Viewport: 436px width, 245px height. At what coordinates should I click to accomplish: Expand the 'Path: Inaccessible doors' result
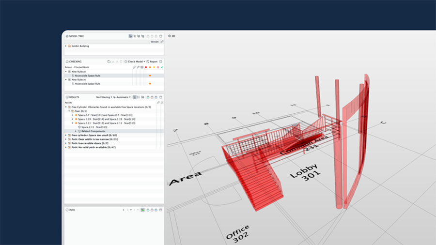click(x=66, y=143)
